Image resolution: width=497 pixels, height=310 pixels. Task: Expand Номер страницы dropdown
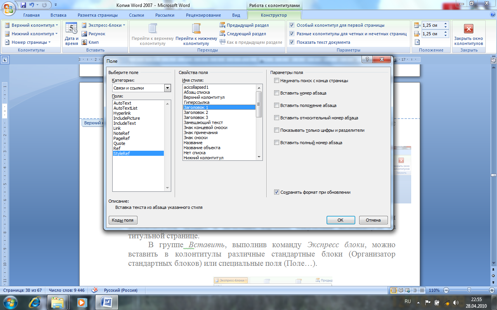[x=49, y=42]
